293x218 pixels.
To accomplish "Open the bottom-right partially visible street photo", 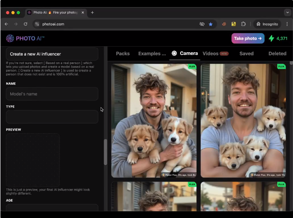I will point(243,197).
